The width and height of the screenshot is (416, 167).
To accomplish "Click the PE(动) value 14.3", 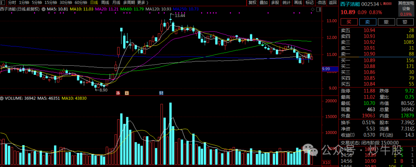I will pos(410,135).
